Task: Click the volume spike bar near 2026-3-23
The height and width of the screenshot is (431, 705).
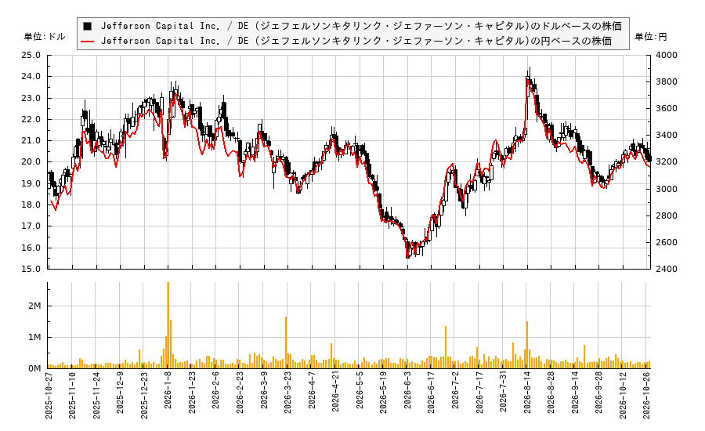Action: (286, 342)
